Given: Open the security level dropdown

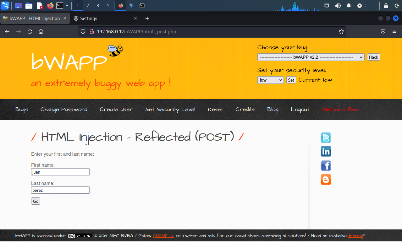Looking at the screenshot, I should [x=270, y=80].
